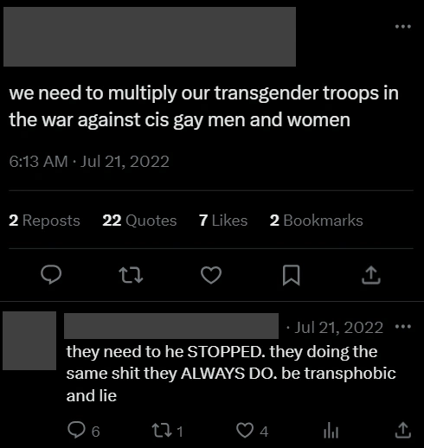Open the 2 Bookmarks count
Image resolution: width=424 pixels, height=448 pixels.
tap(317, 221)
